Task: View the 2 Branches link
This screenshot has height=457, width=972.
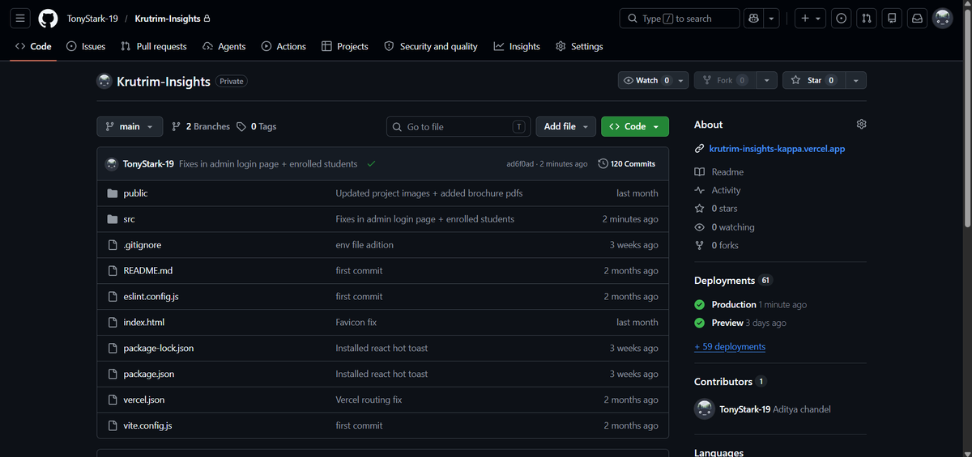Action: pyautogui.click(x=201, y=126)
